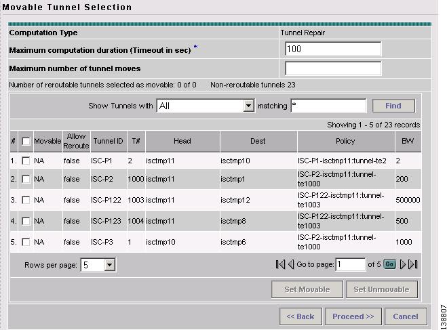
Task: Click the Proceed >> button
Action: coord(353,316)
